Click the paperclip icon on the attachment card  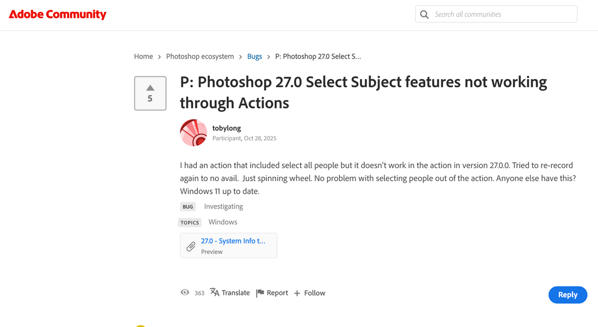tap(191, 245)
